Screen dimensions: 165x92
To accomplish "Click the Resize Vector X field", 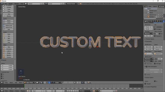I will (7, 65).
